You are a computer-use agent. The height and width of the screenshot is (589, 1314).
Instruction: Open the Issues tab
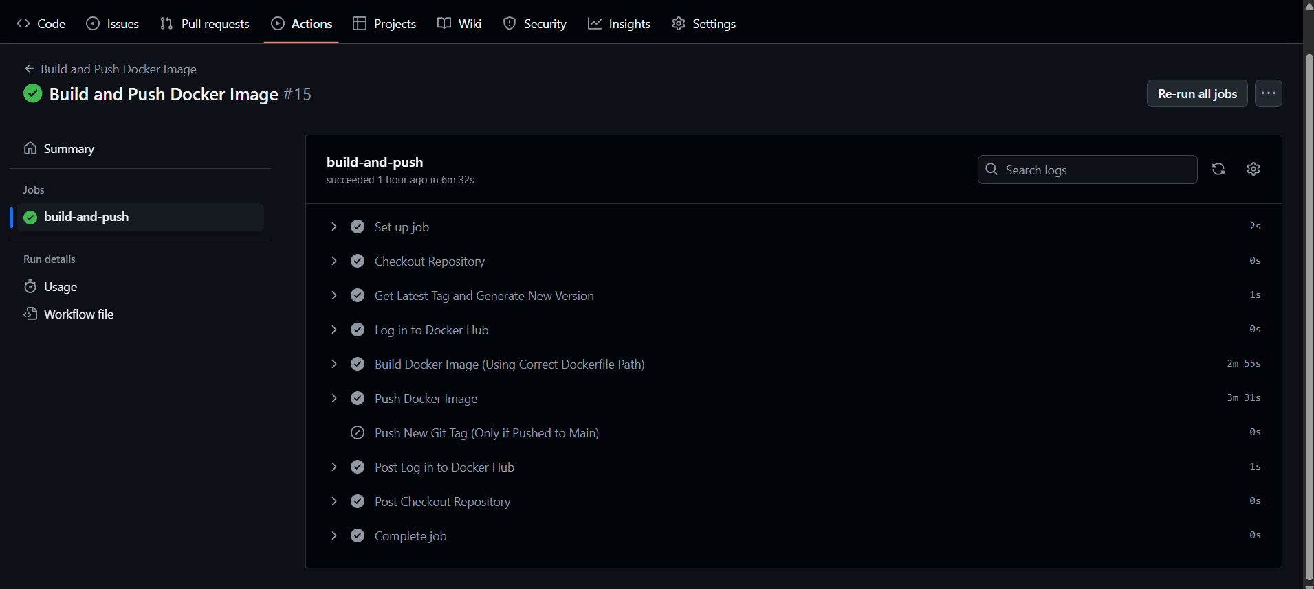113,23
